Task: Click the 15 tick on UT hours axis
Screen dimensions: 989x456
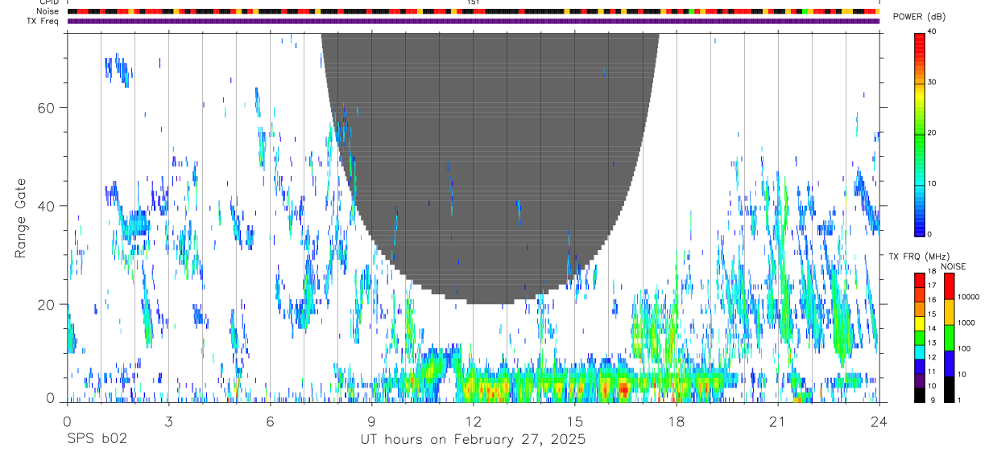Action: tap(574, 421)
